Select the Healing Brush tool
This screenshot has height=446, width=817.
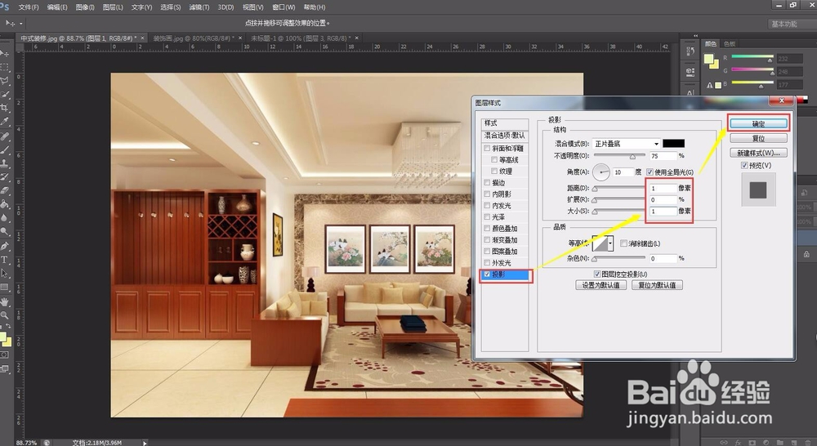(x=4, y=136)
